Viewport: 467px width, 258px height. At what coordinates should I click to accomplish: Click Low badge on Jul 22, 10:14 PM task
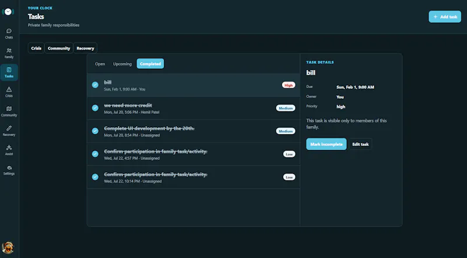tap(289, 177)
